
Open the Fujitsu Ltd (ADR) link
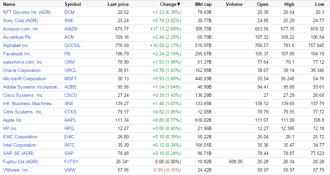point(20,162)
